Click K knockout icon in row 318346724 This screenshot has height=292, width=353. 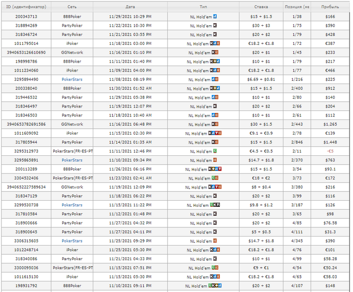coord(215,34)
